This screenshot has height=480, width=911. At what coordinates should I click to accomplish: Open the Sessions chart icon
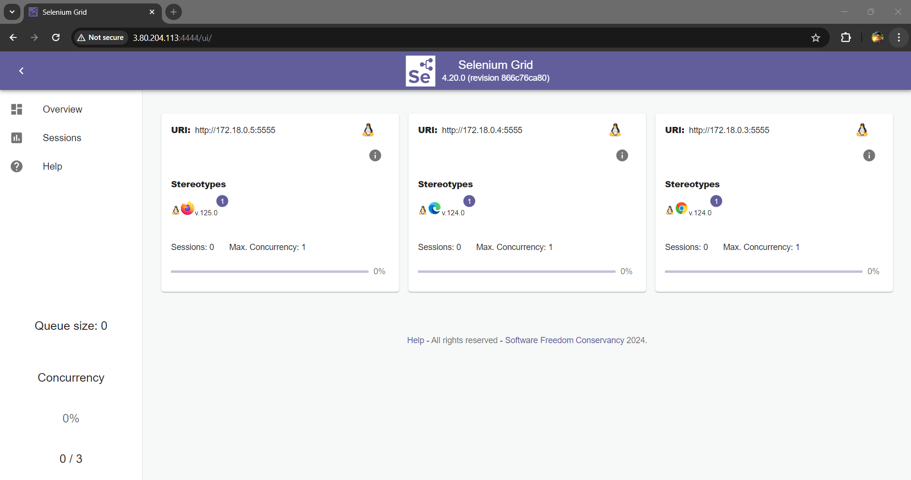click(17, 138)
